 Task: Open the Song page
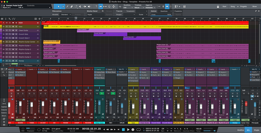click(x=233, y=6)
